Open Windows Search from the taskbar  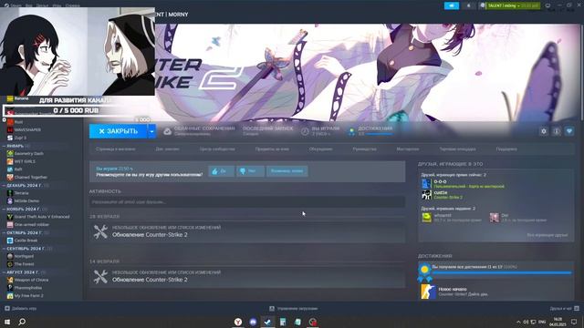coord(22,322)
